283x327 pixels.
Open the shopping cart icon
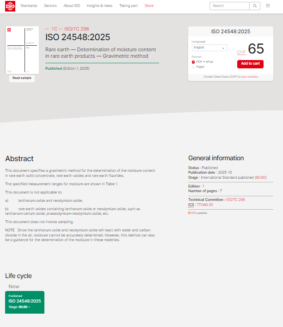[268, 6]
